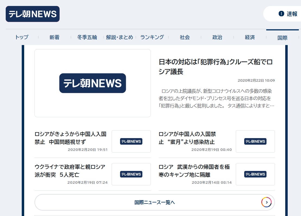Switch to the 社会 tab

coord(185,37)
